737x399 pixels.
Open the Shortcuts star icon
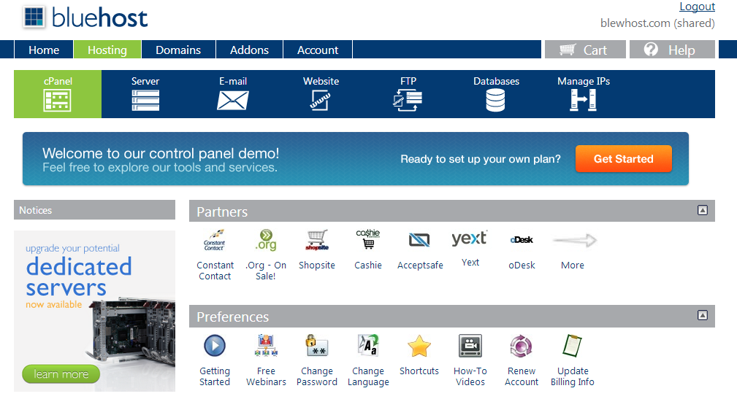tap(419, 346)
